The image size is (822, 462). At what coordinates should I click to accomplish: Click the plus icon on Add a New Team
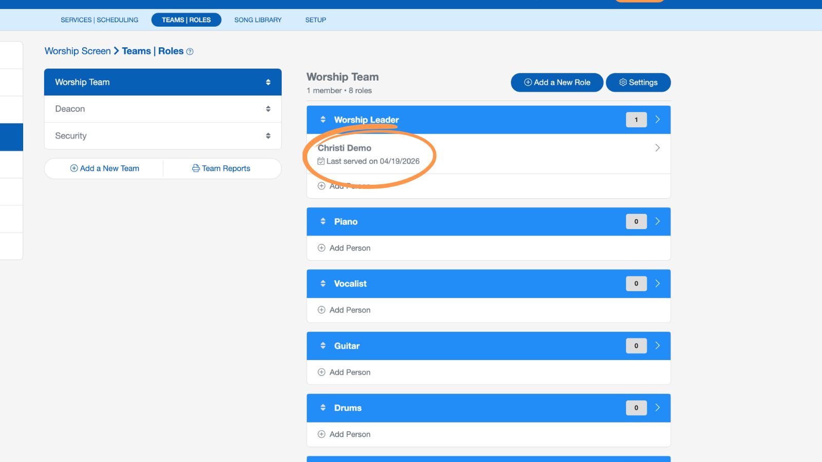point(74,168)
